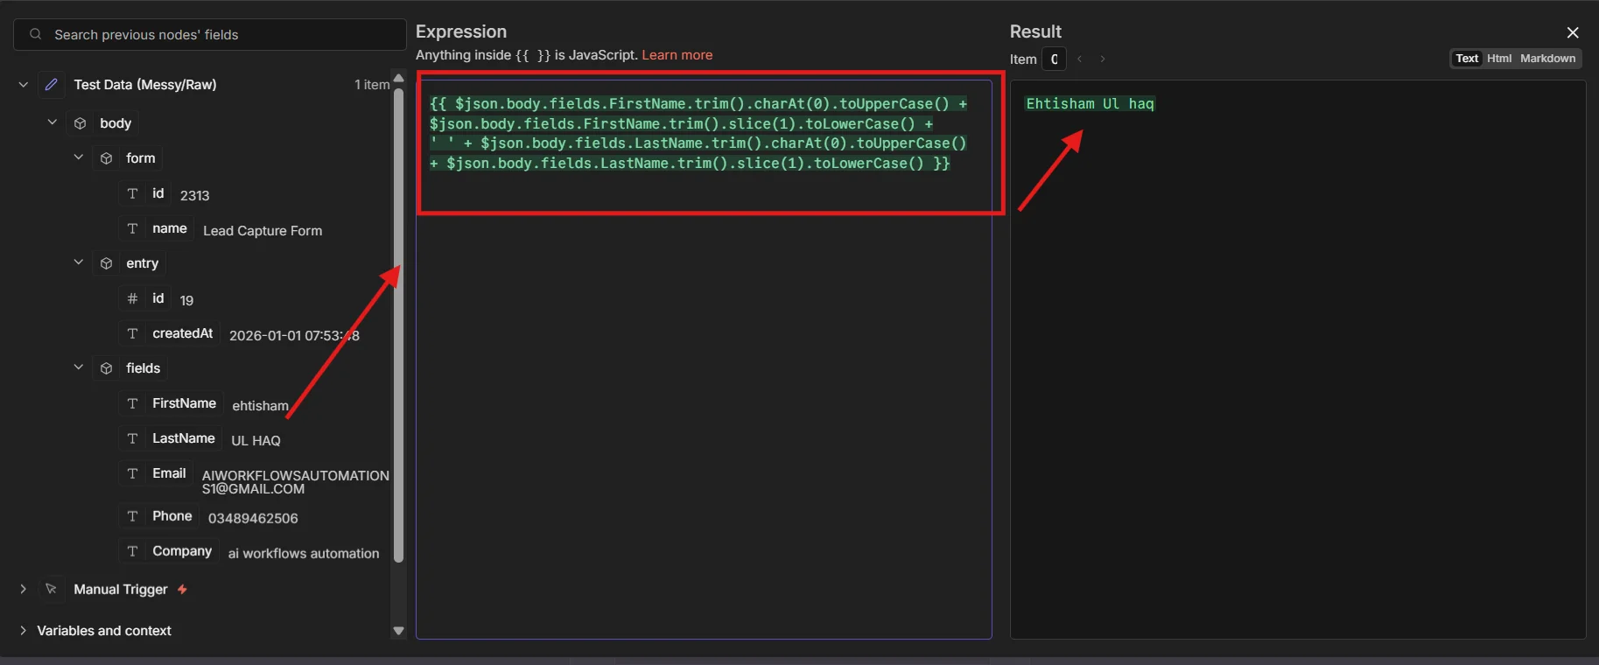Click the form id value '2313'
This screenshot has width=1599, height=665.
tap(194, 196)
